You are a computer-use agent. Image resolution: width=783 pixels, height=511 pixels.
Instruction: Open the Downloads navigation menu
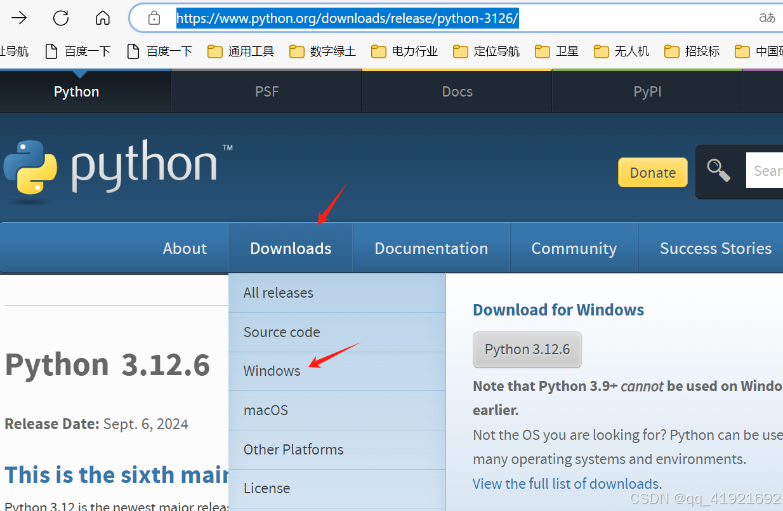[x=291, y=248]
